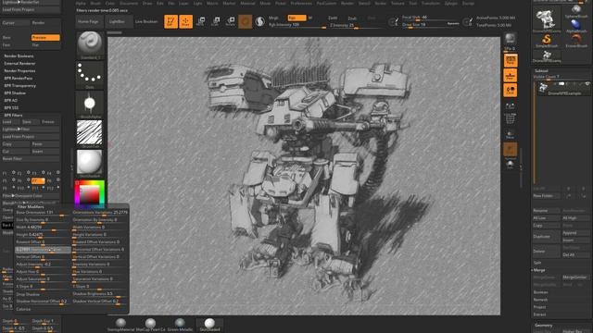The height and width of the screenshot is (333, 593).
Task: Expand the Render Booleans section
Action: 19,55
